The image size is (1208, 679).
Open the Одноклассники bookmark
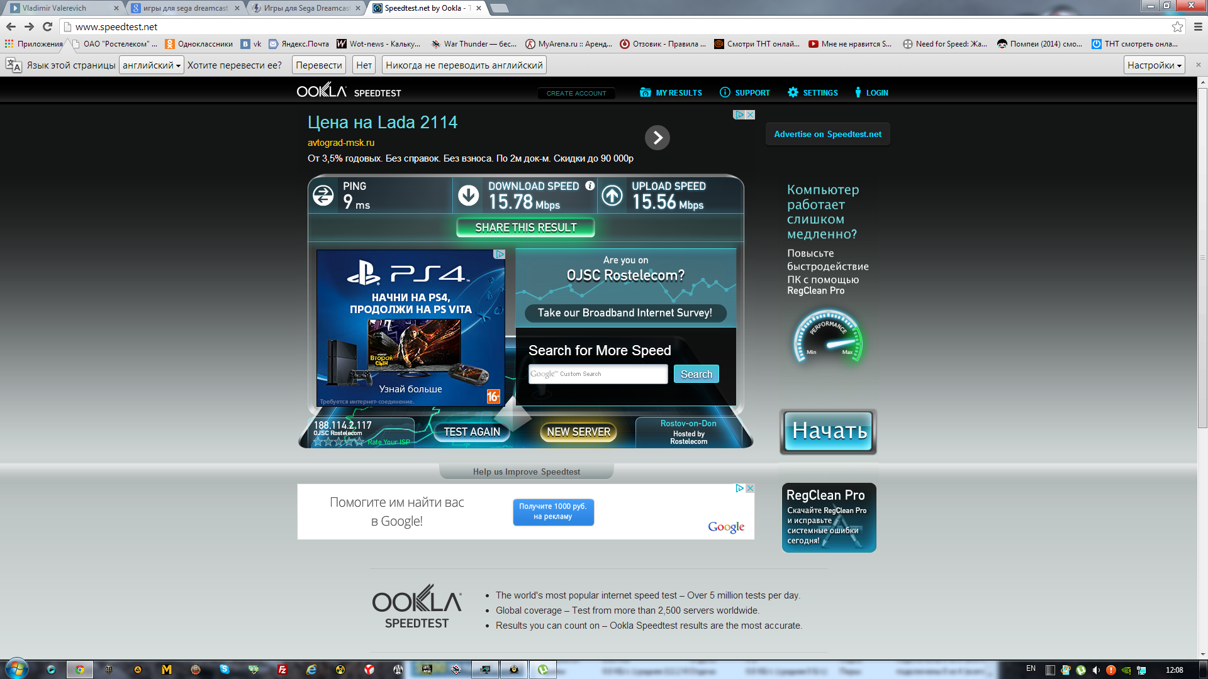[x=199, y=44]
